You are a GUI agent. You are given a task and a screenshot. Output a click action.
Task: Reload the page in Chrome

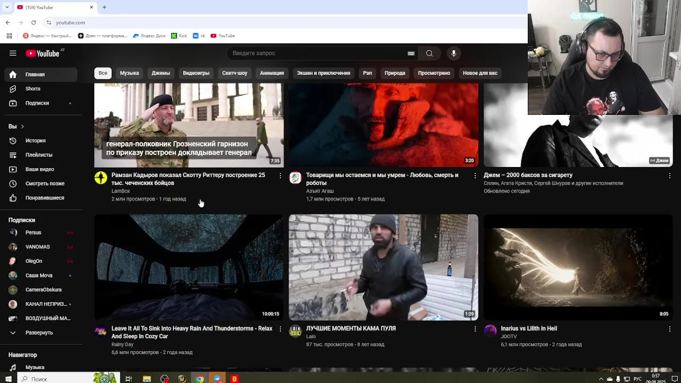[34, 22]
